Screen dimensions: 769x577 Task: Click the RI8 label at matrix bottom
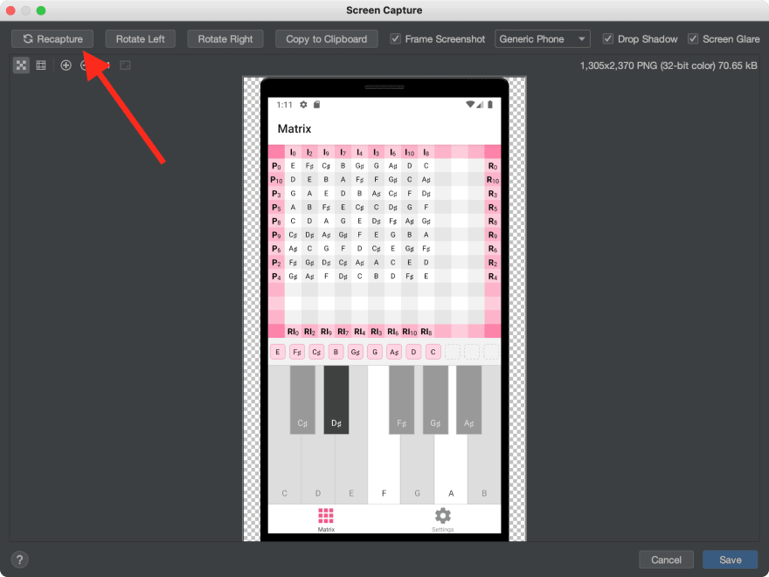click(x=426, y=332)
